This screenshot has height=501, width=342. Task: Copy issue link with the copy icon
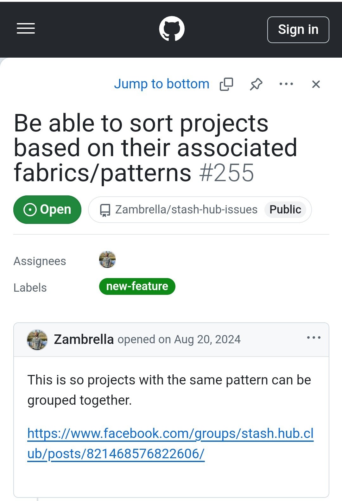tap(226, 84)
